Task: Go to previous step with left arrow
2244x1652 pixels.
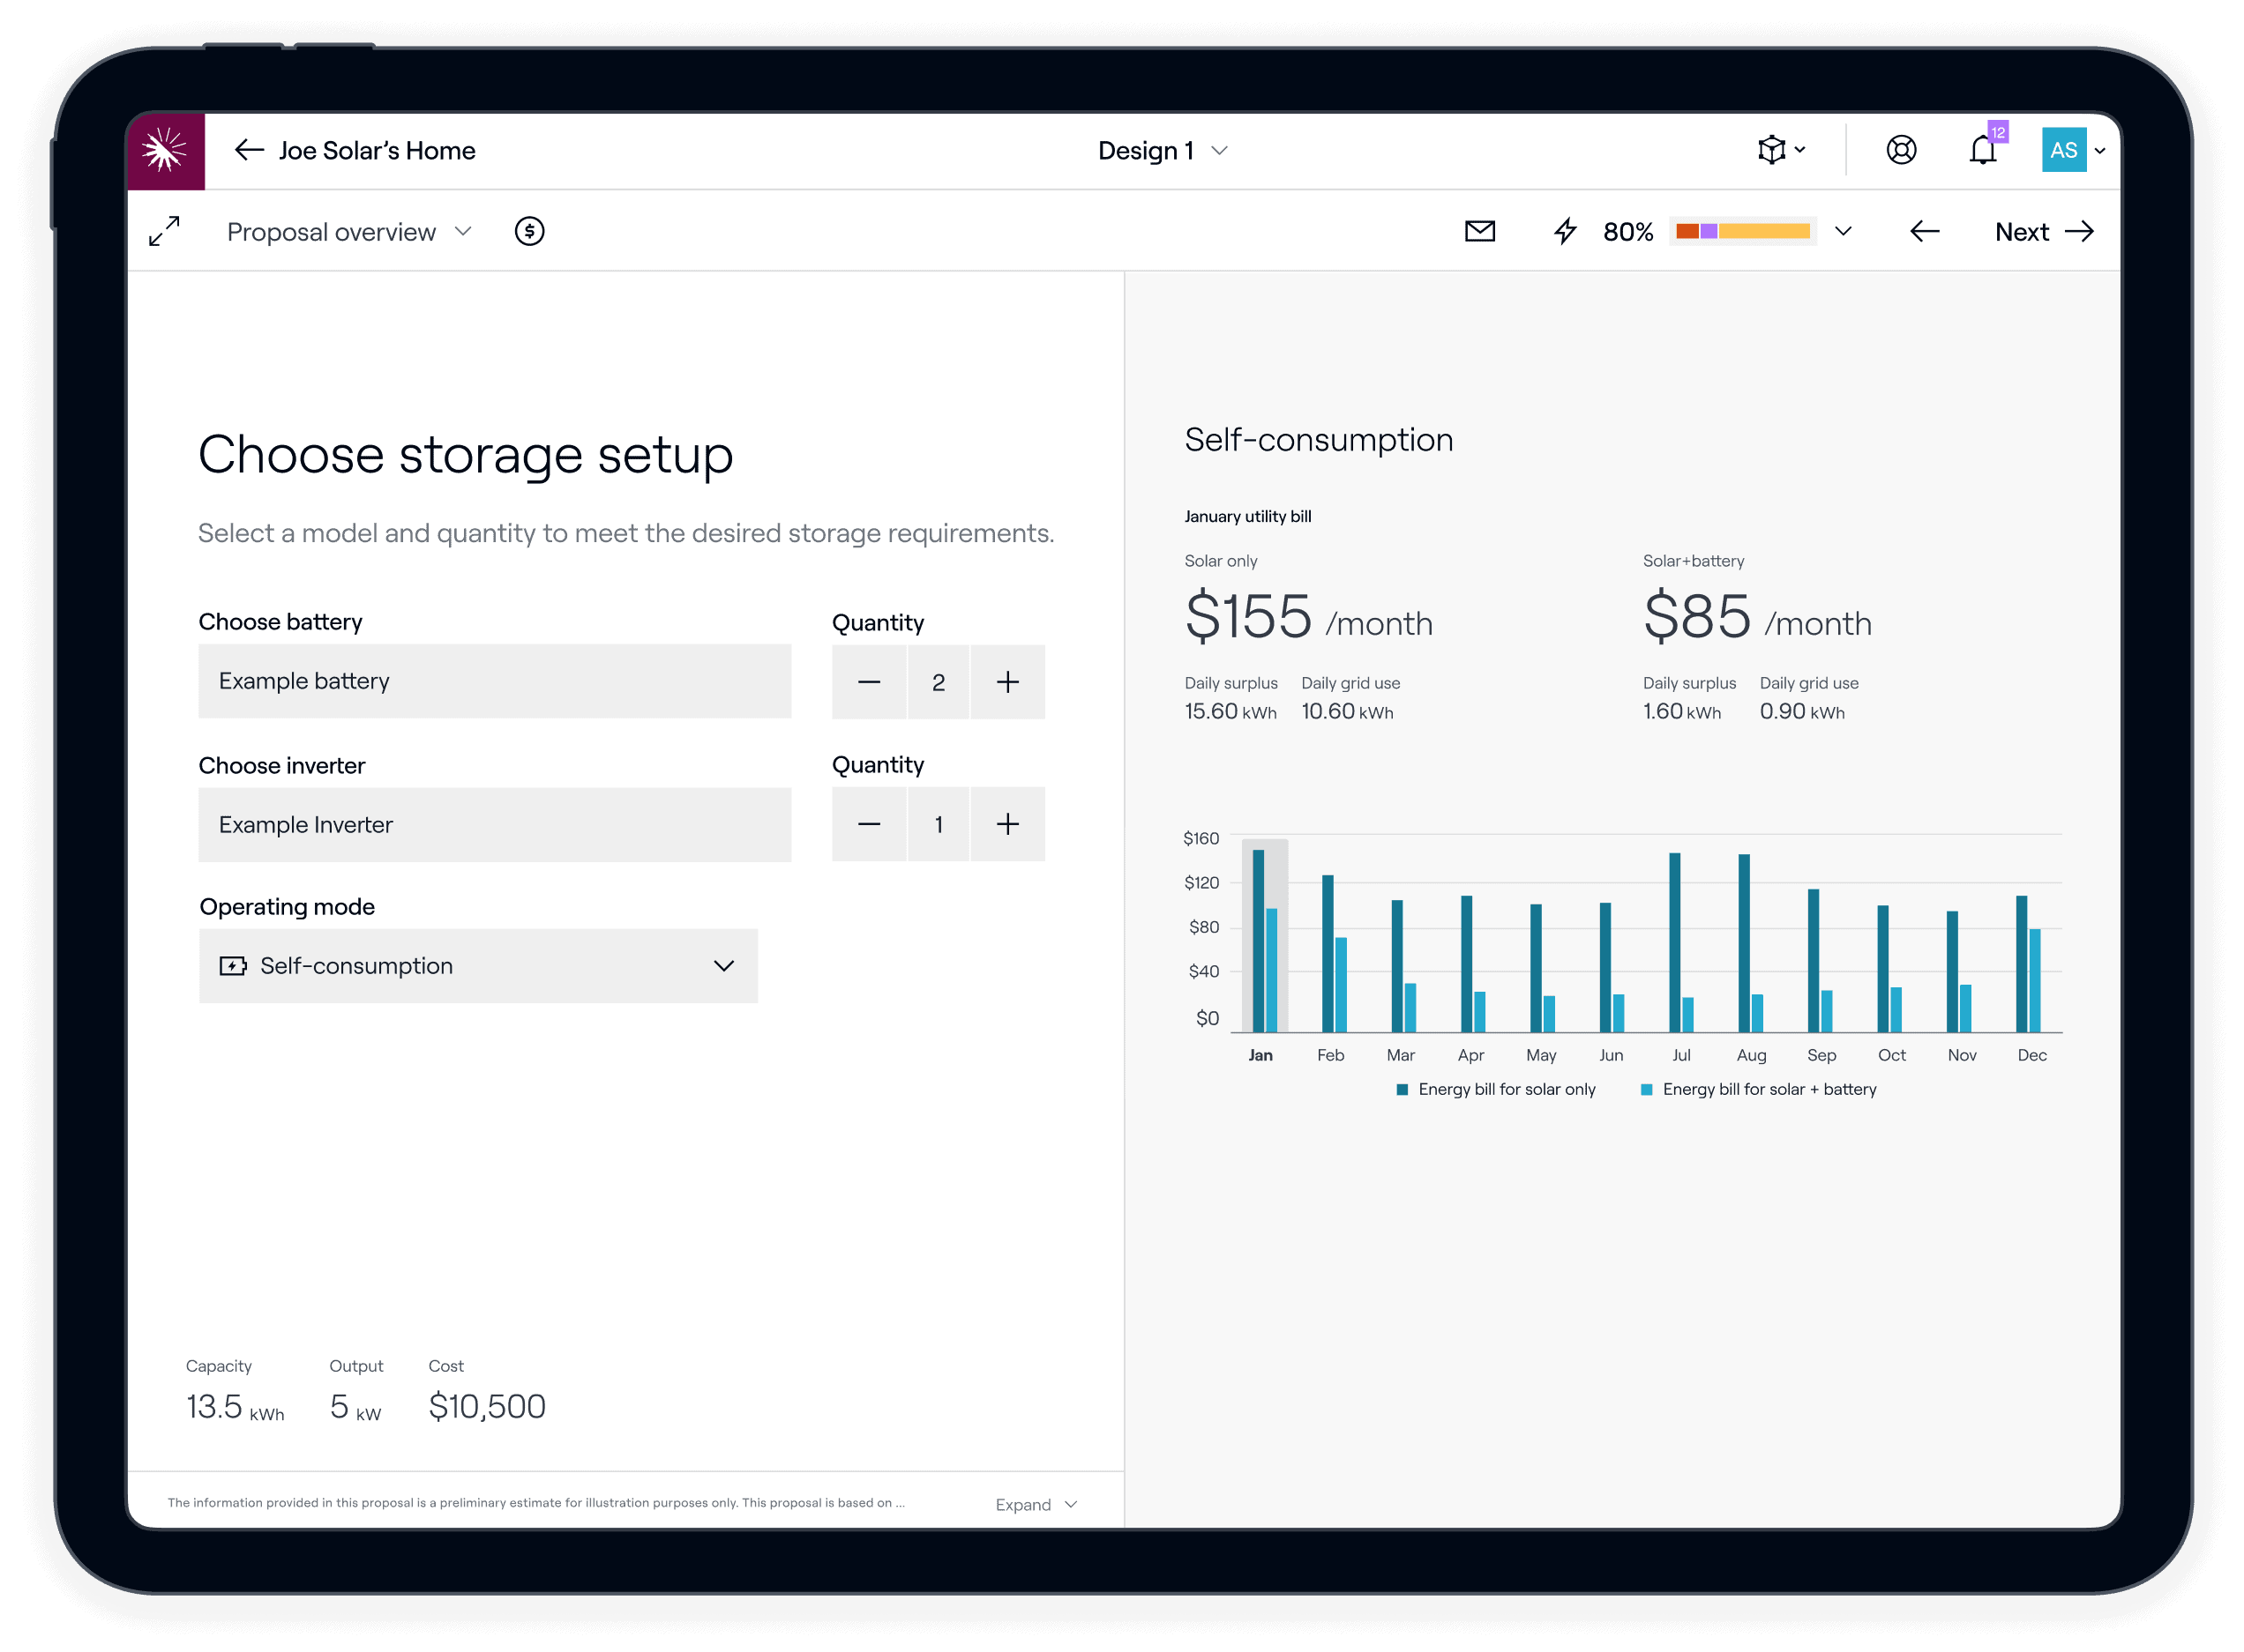Action: (x=1924, y=231)
